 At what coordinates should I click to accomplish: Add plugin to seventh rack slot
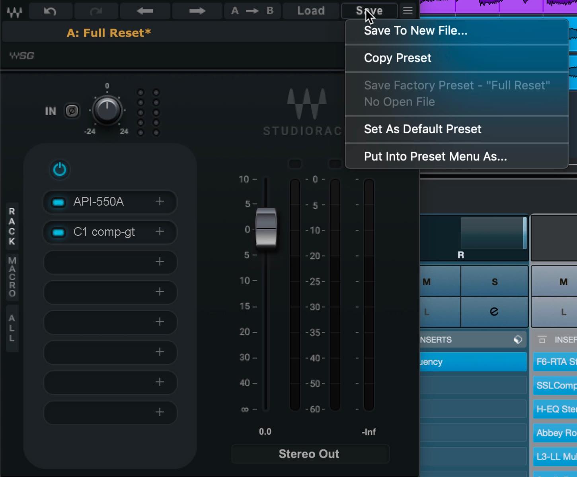point(160,382)
